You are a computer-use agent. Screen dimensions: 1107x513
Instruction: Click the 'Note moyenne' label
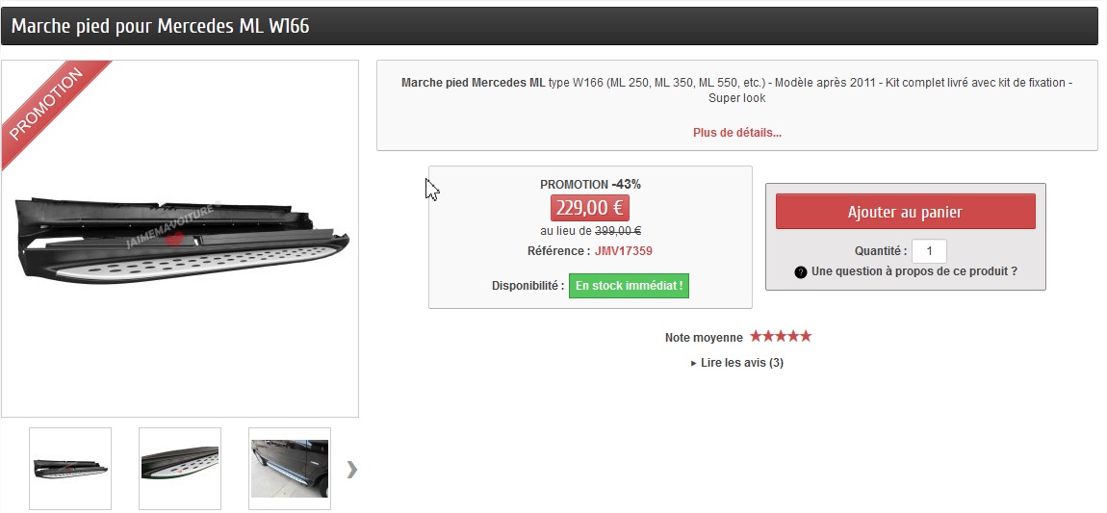pyautogui.click(x=704, y=338)
